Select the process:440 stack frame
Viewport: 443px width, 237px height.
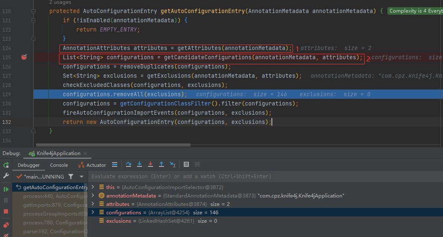coord(50,196)
